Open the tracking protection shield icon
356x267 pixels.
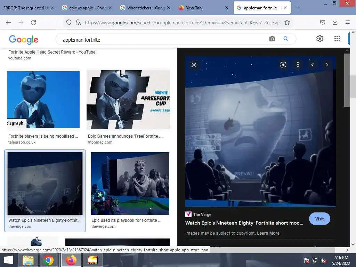[x=69, y=22]
